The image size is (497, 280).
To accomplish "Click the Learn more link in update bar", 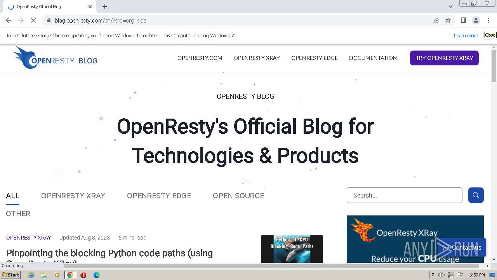I will 466,35.
